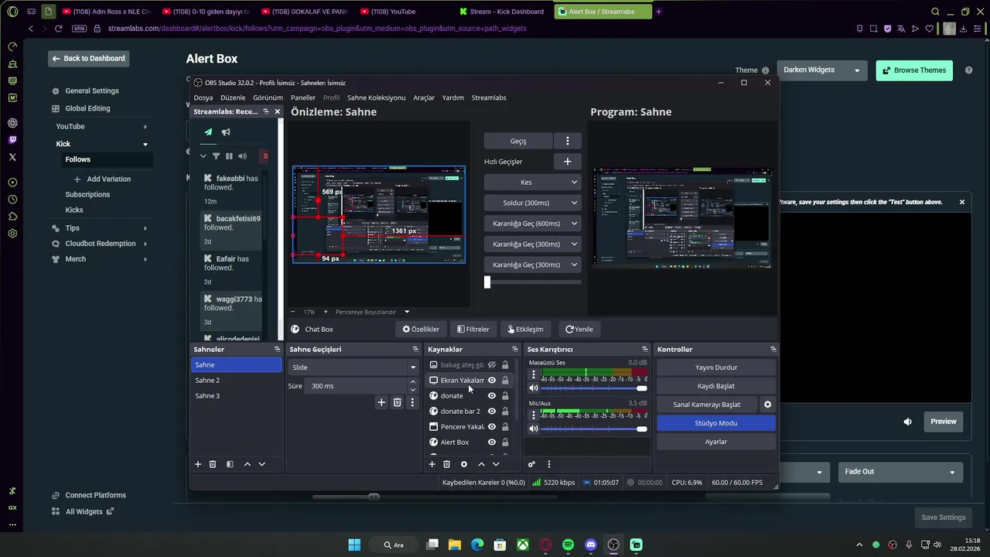The height and width of the screenshot is (557, 990).
Task: Toggle the Stüdyo Modu button
Action: [x=716, y=423]
